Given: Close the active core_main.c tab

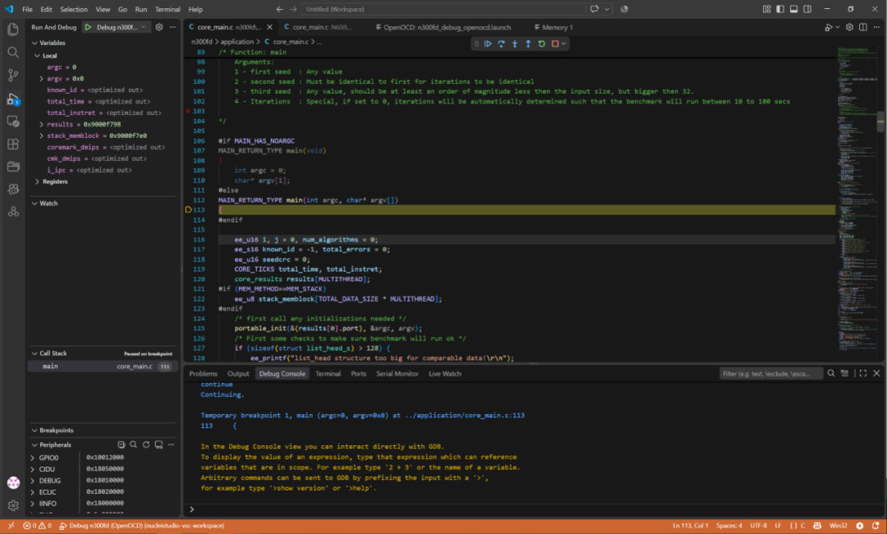Looking at the screenshot, I should click(270, 27).
